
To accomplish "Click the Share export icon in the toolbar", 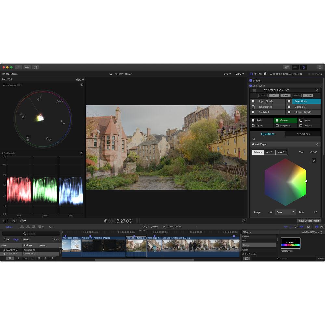I will 320,67.
